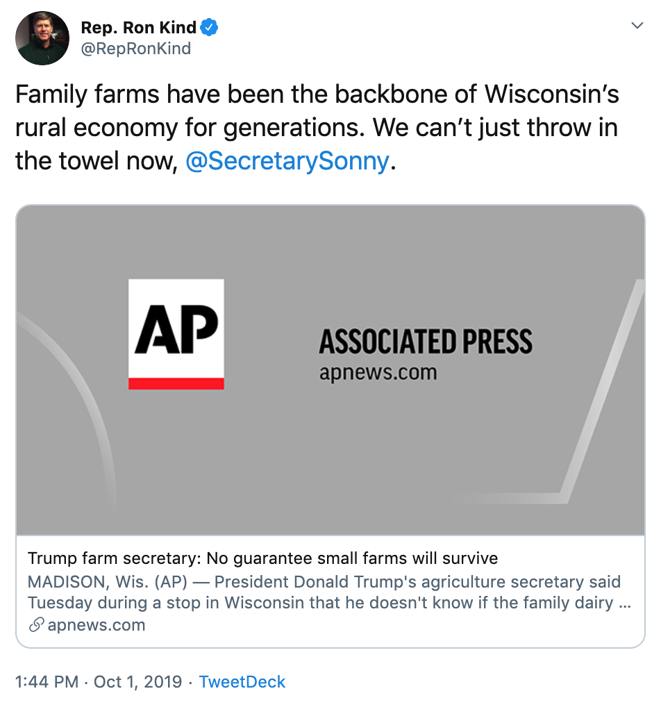
Task: Click the MADISON, Wis. article description text
Action: coord(325,592)
